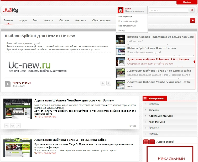Screen dimensions: 198x162
Task: Click the pencil edit icon under YourServ article
Action: (x=18, y=126)
